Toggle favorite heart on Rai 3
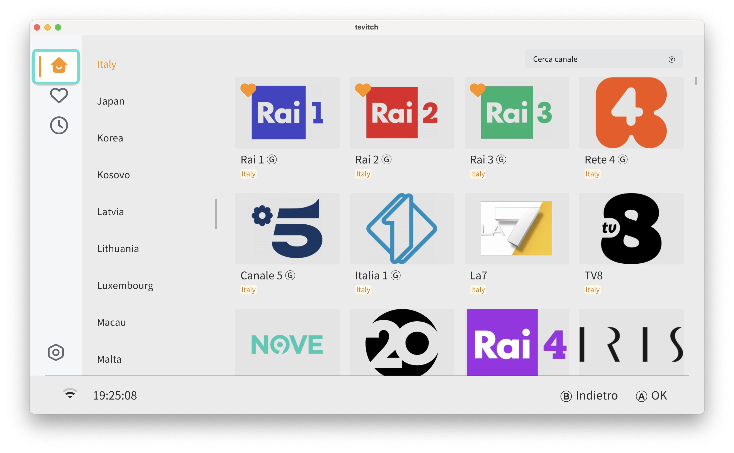Viewport: 734px width, 453px height. tap(477, 90)
